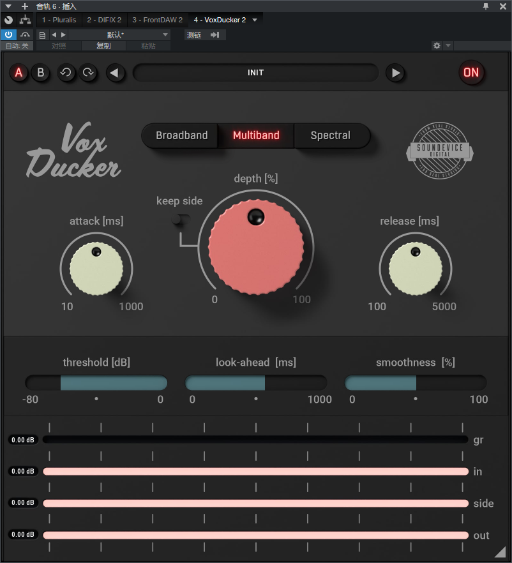Select the Spectral mode
Image resolution: width=512 pixels, height=563 pixels.
point(331,135)
